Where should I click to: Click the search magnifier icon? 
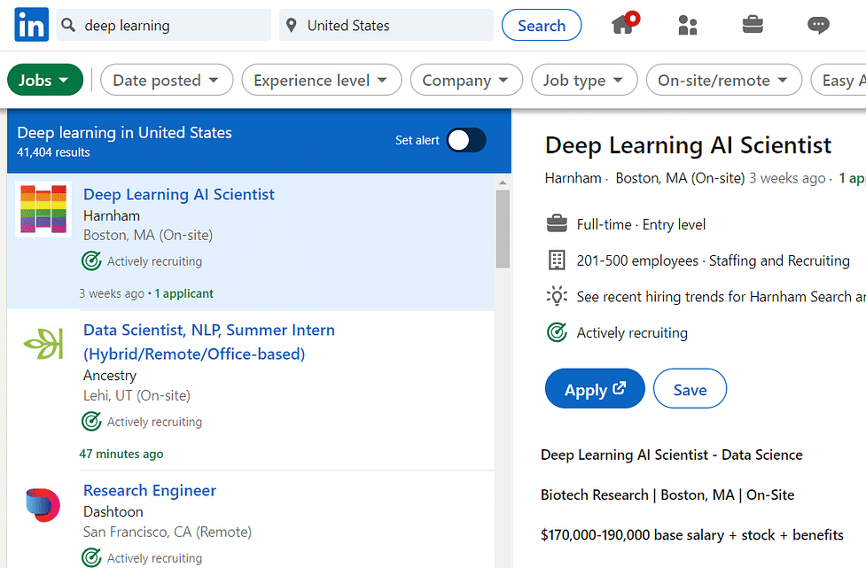(x=68, y=25)
